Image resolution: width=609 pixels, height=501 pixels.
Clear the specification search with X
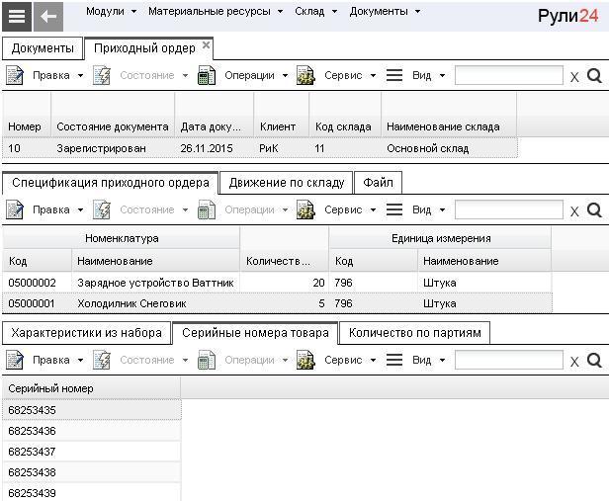(574, 211)
